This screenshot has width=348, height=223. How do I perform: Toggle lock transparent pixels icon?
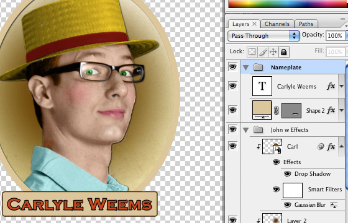coord(252,52)
